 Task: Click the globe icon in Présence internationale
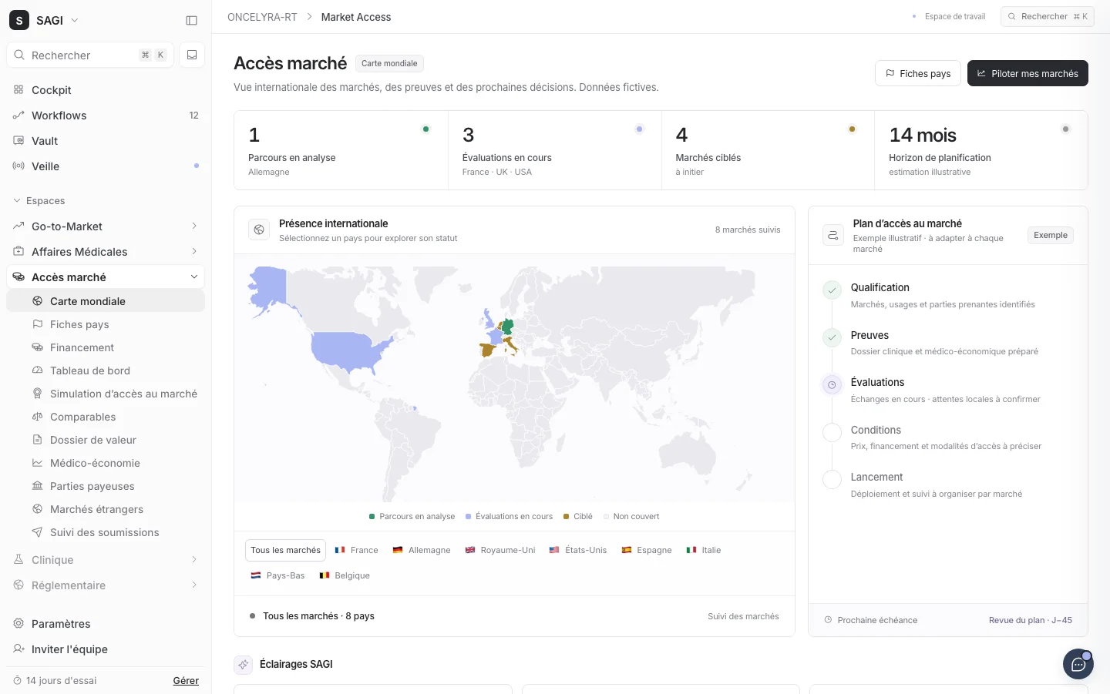coord(259,230)
